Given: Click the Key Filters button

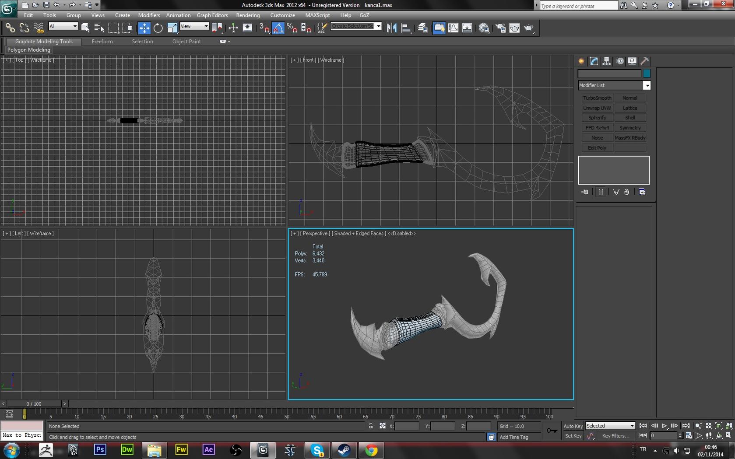Looking at the screenshot, I should (615, 436).
